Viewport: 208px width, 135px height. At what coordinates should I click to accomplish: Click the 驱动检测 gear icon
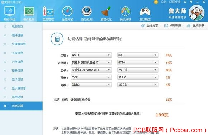(x=87, y=11)
